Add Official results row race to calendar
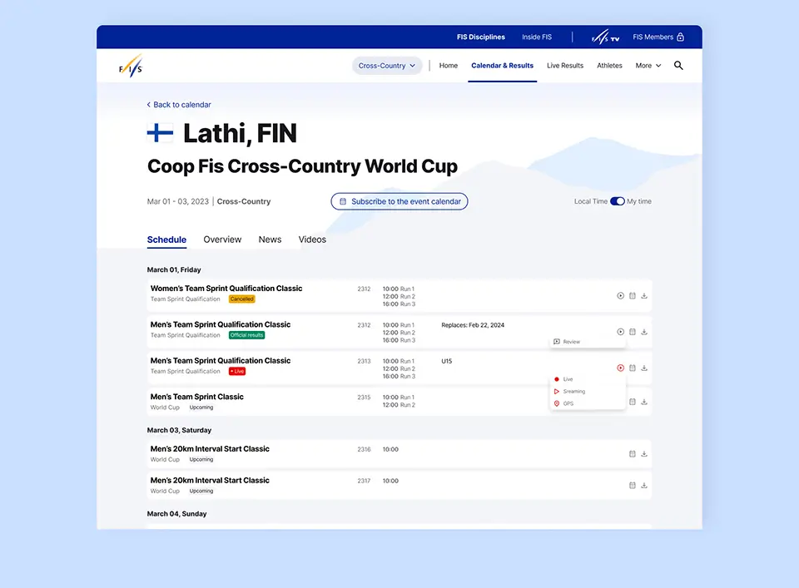This screenshot has height=588, width=799. point(633,331)
